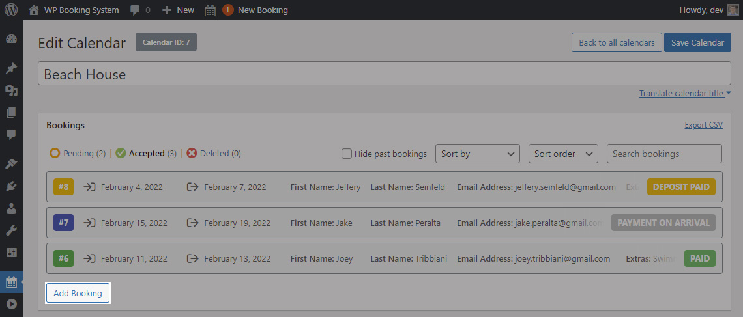Open the Dashboard gauge icon in sidebar
The width and height of the screenshot is (743, 317).
11,39
